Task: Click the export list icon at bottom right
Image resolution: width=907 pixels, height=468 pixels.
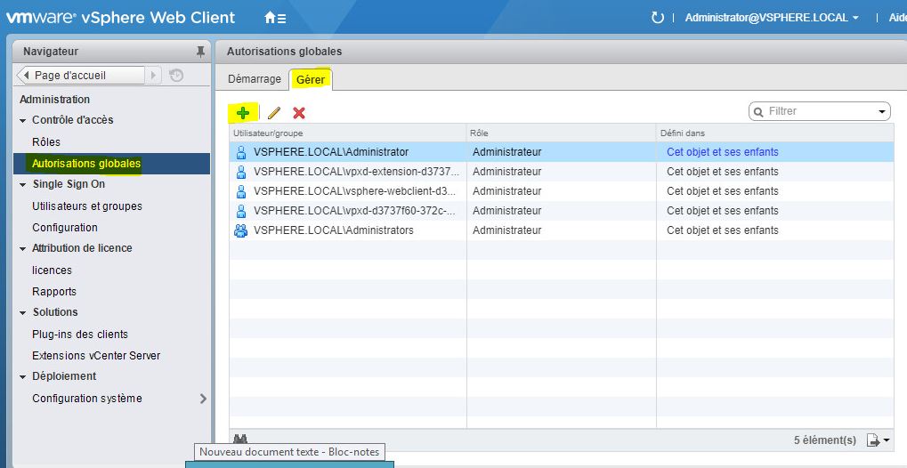Action: coord(878,440)
